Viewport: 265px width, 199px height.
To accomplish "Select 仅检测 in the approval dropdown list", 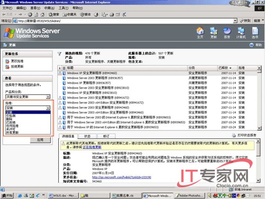I will 28,116.
